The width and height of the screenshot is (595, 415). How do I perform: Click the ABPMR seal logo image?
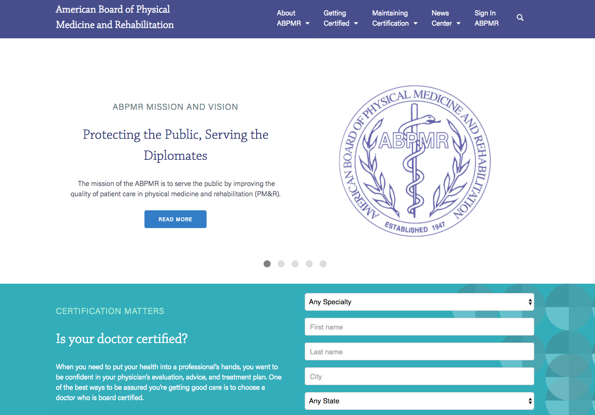tap(415, 161)
